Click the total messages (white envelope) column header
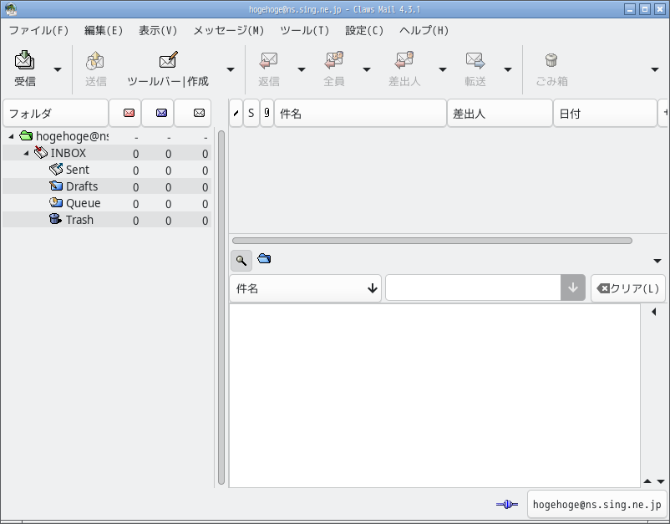 (193, 114)
